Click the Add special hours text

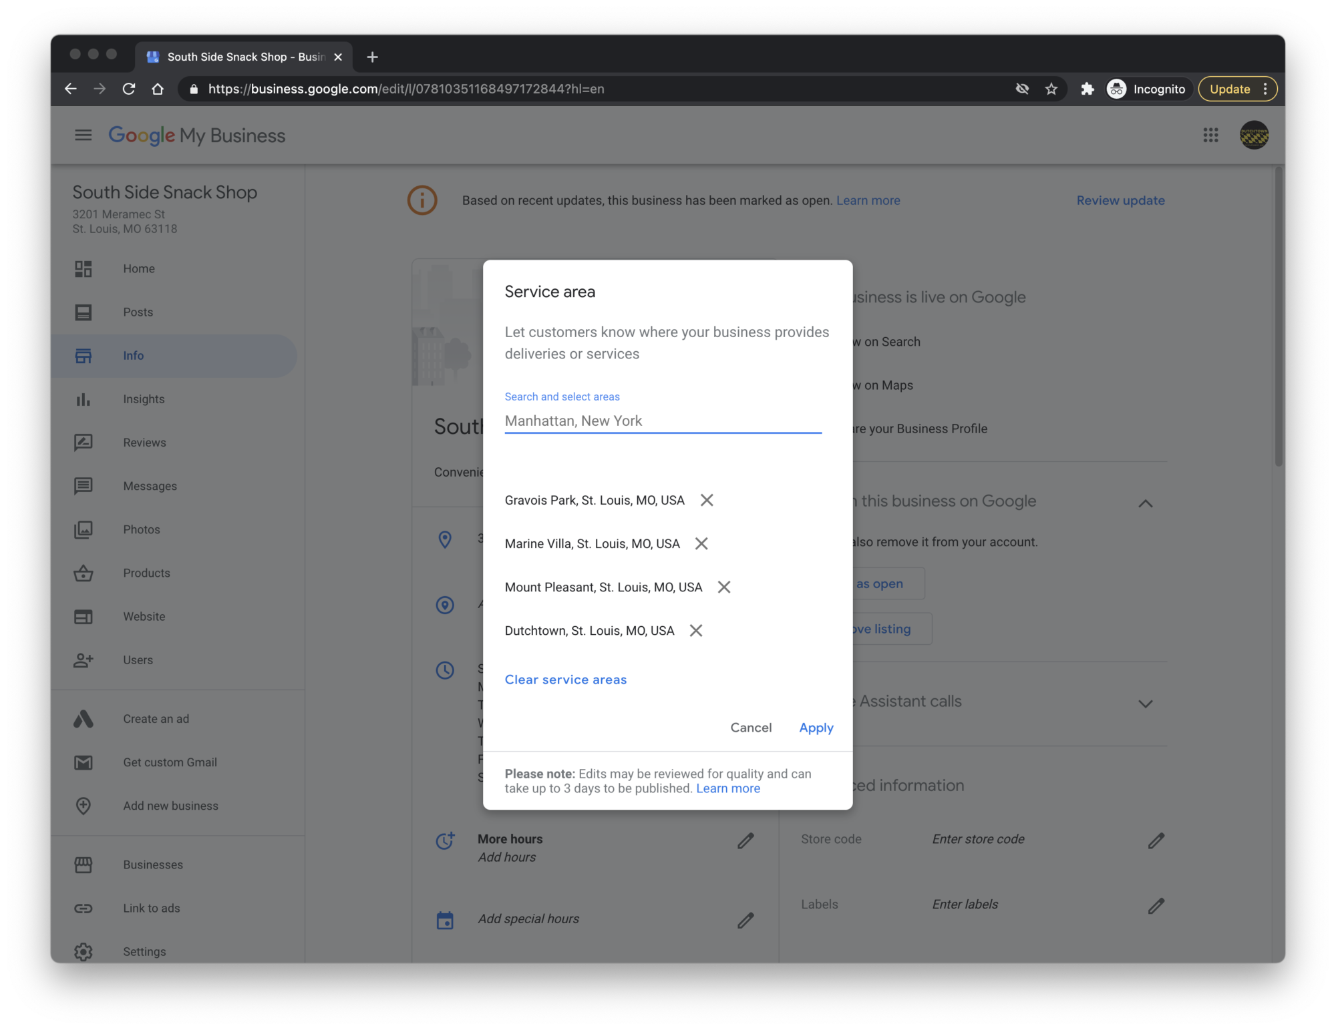click(528, 919)
